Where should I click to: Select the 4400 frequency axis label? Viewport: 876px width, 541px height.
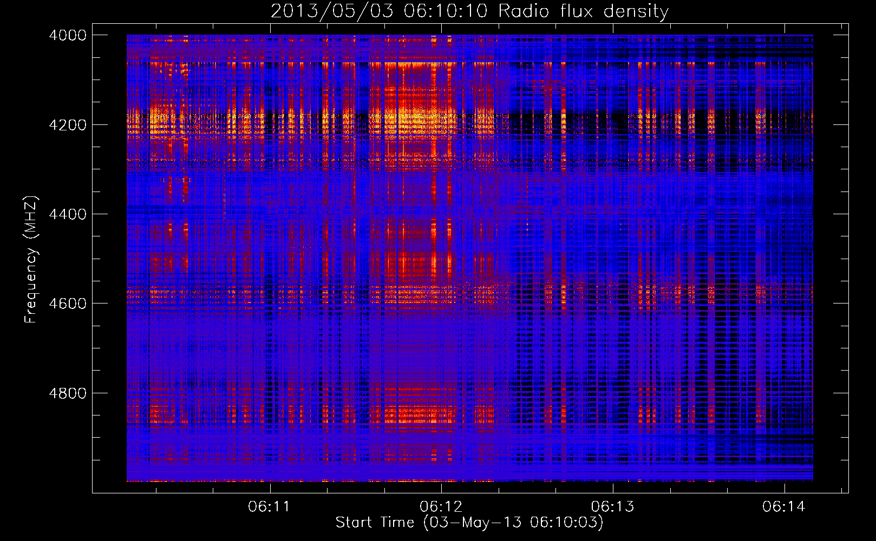tap(67, 214)
